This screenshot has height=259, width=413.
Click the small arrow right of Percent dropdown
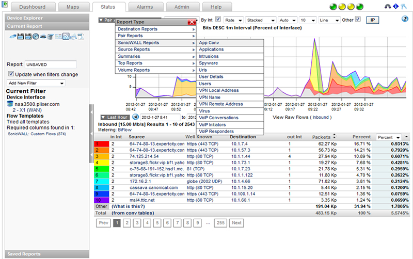tap(406, 137)
